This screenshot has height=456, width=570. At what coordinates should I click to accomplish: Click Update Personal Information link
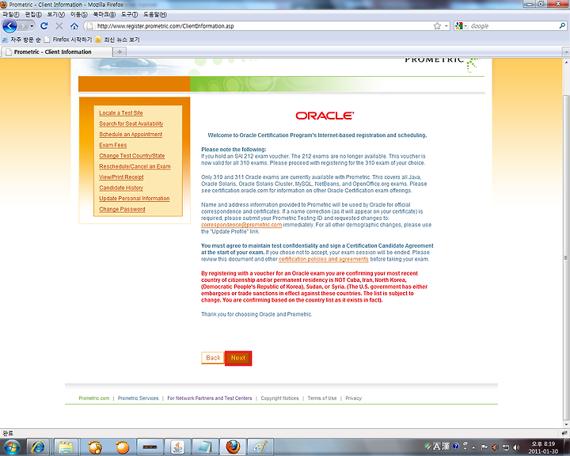tap(135, 198)
